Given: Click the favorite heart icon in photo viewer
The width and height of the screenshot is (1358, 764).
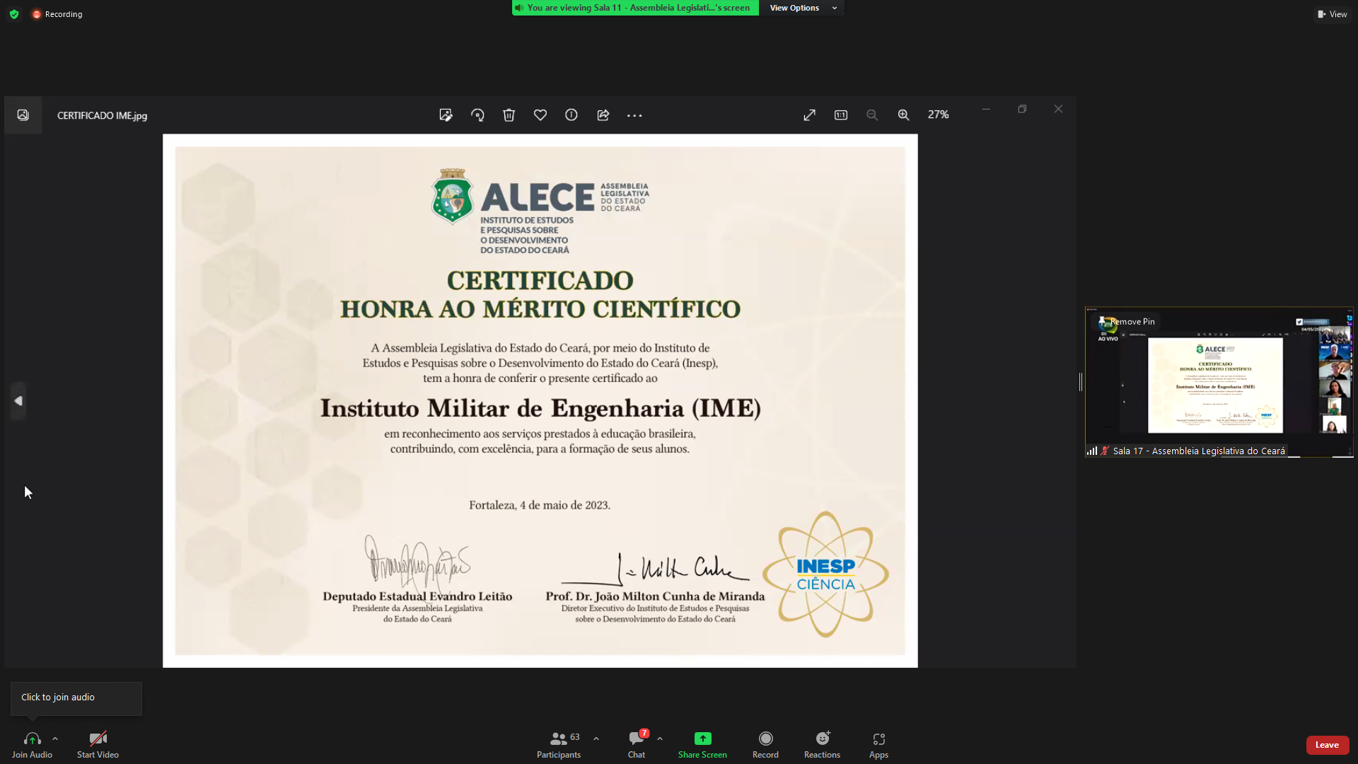Looking at the screenshot, I should (x=540, y=115).
